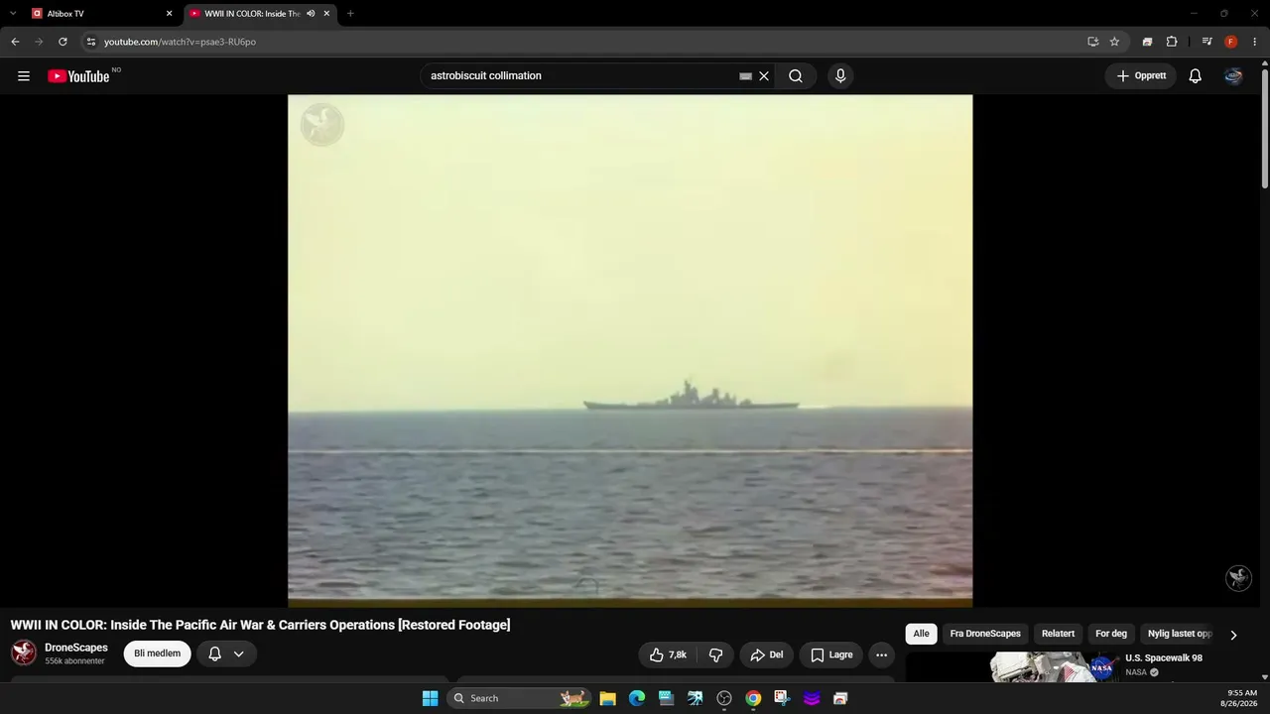The height and width of the screenshot is (714, 1270).
Task: Open Chrome media controls
Action: coord(1206,42)
